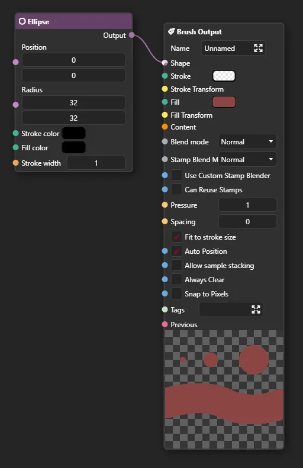The image size is (303, 468).
Task: Uncheck Auto Position checkbox
Action: 176,251
